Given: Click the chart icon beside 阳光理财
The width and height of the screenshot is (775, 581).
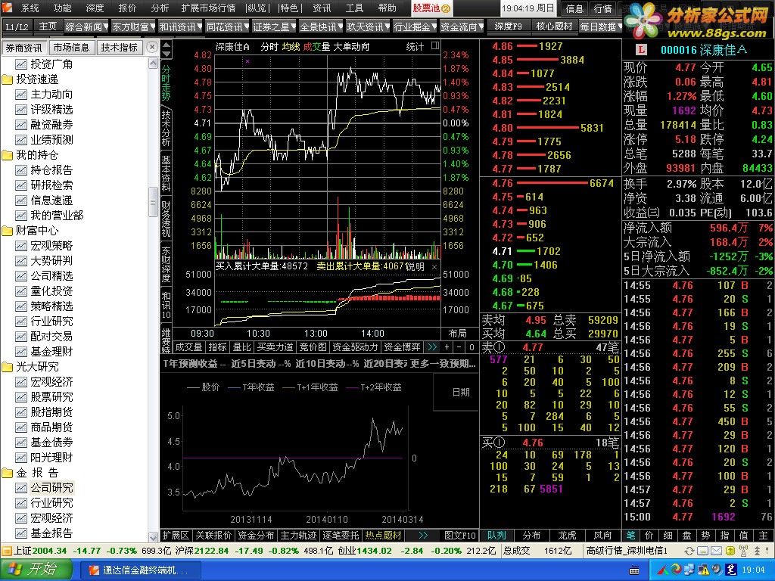Looking at the screenshot, I should point(20,458).
